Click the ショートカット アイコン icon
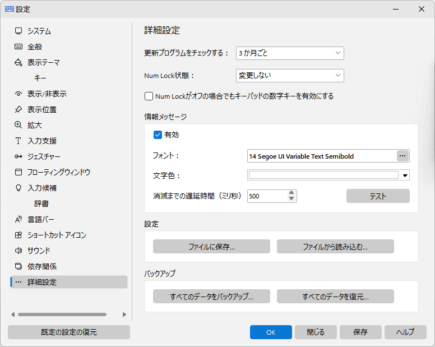 tap(18, 235)
